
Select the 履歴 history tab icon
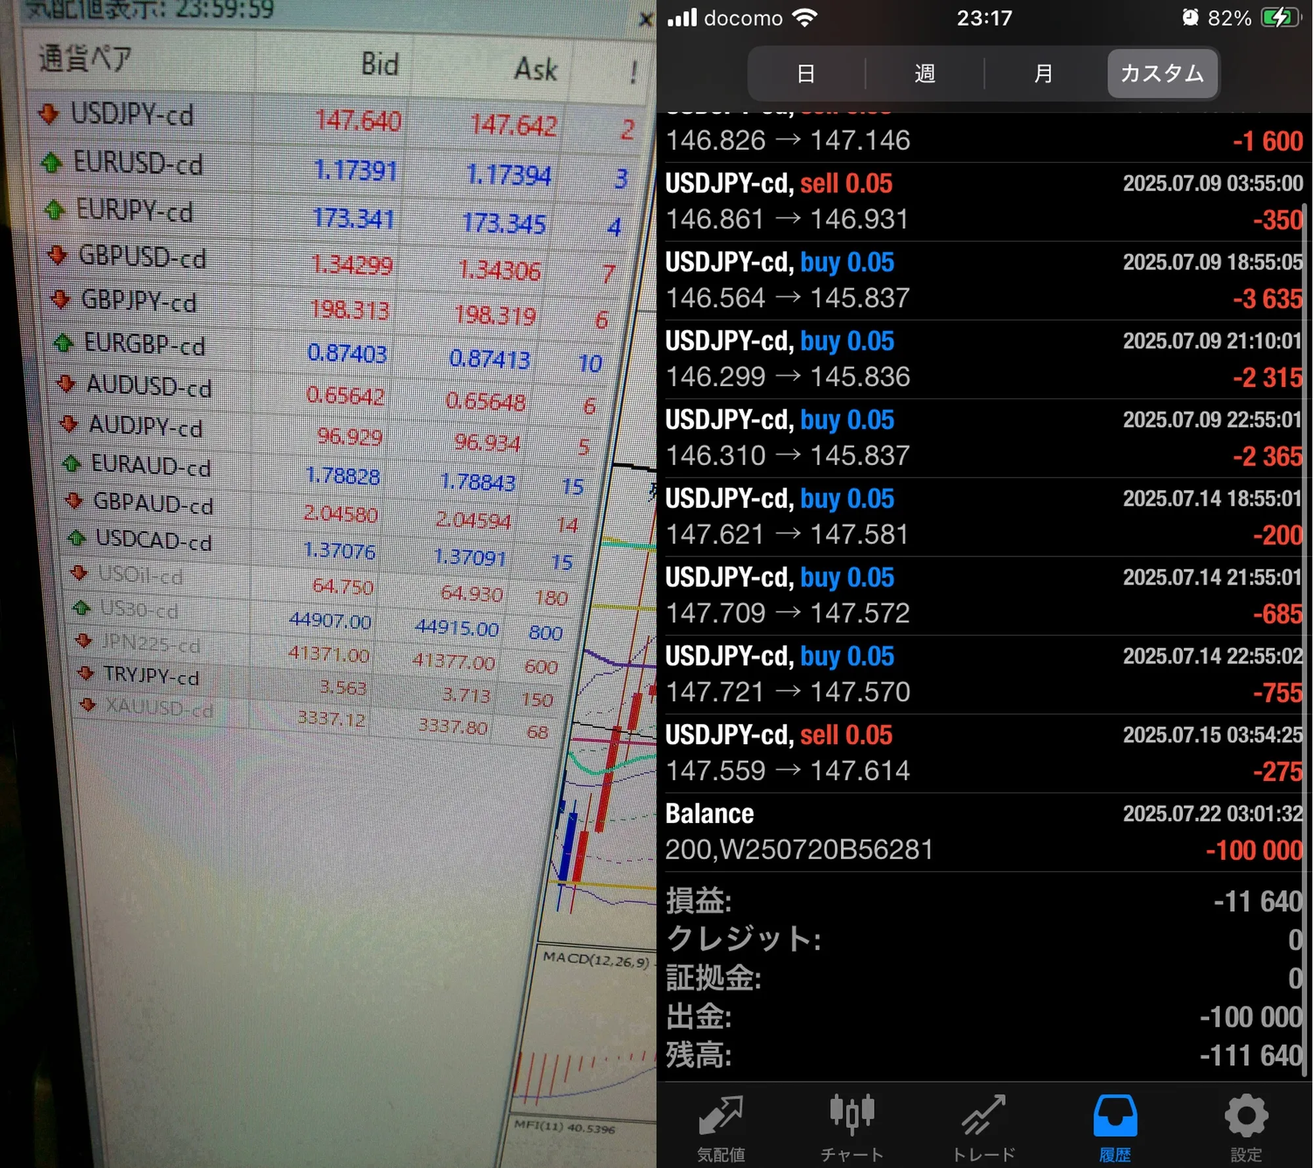pyautogui.click(x=1115, y=1115)
